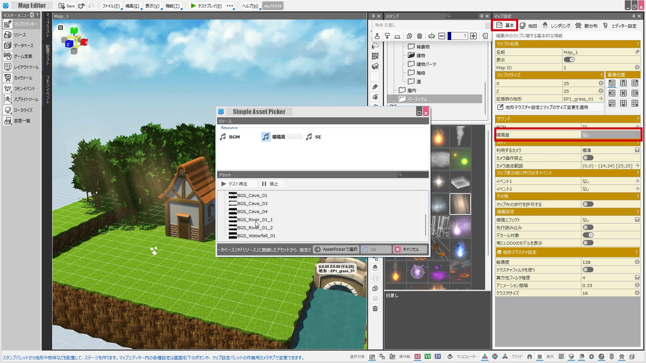Open コモンイベント in the master menu
646x363 pixels.
pos(21,89)
